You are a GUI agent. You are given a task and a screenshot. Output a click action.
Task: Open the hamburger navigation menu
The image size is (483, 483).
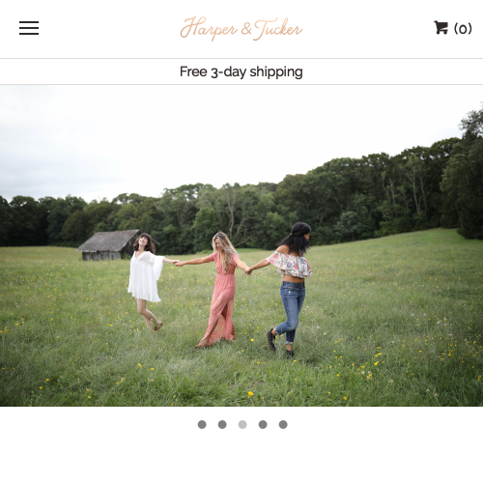point(29,28)
